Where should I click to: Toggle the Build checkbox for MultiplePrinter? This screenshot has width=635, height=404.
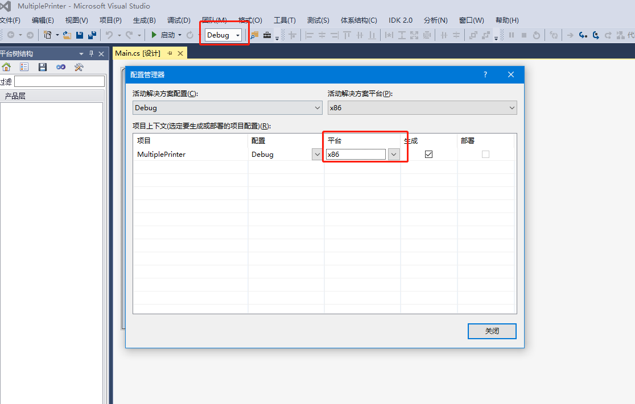[x=428, y=154]
